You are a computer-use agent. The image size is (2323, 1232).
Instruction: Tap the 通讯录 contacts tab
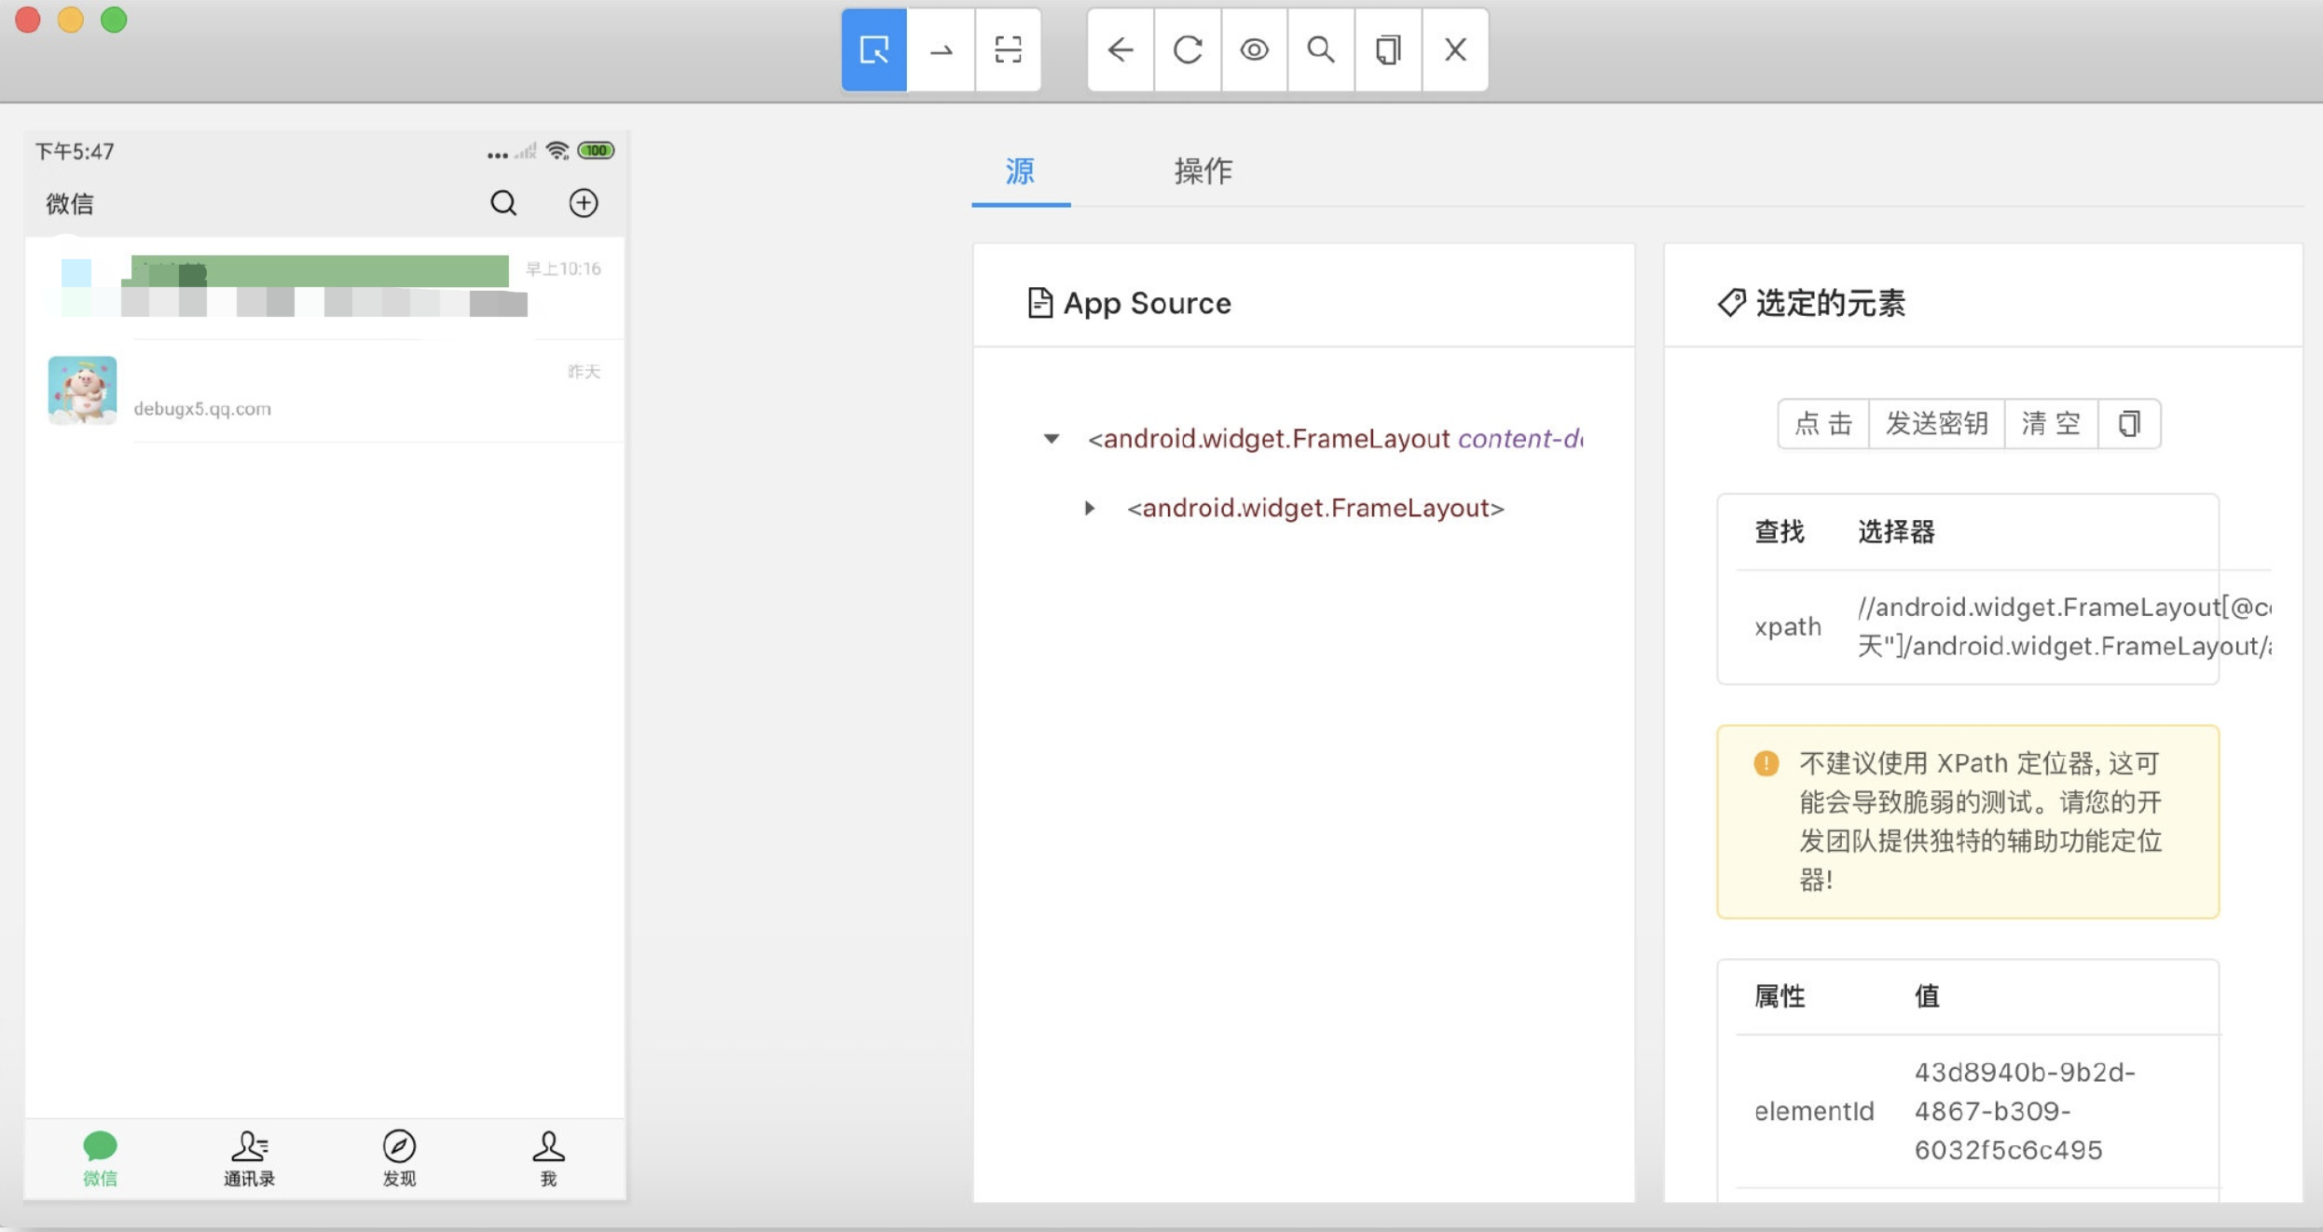point(250,1159)
